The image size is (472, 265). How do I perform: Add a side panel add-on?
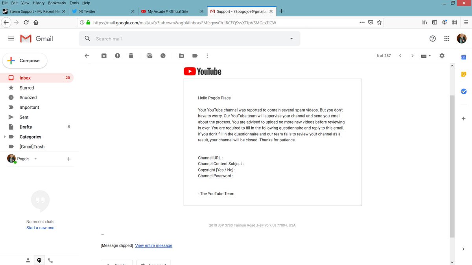463,118
